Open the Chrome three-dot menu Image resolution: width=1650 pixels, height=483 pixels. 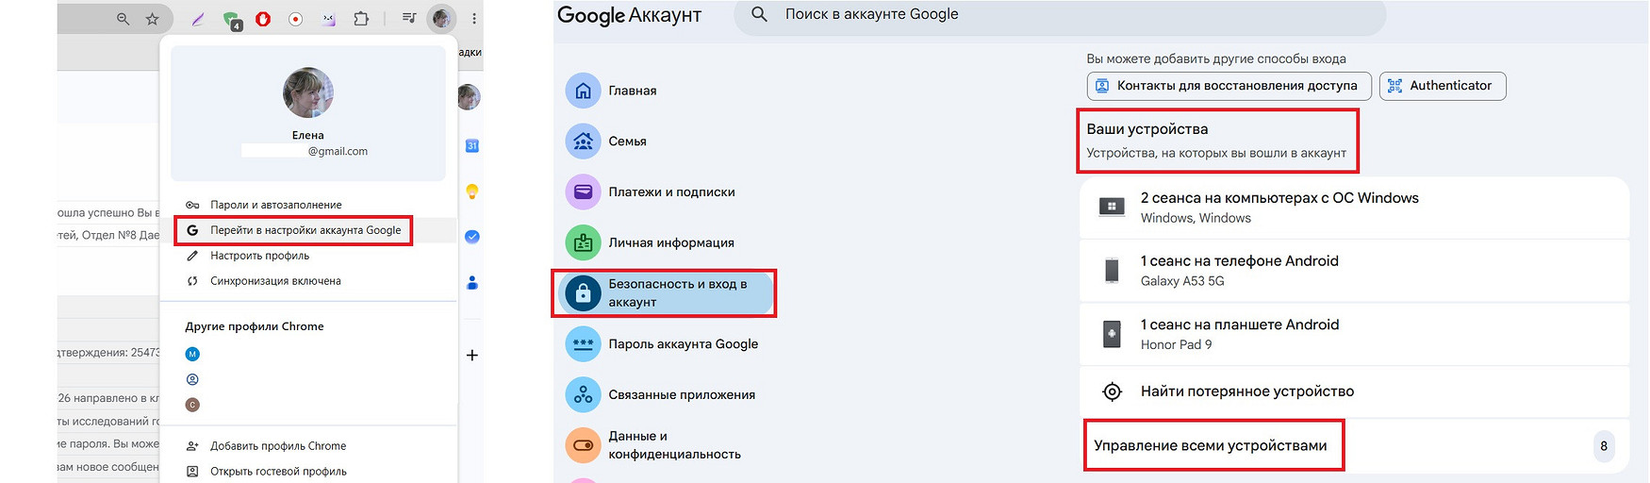(473, 18)
